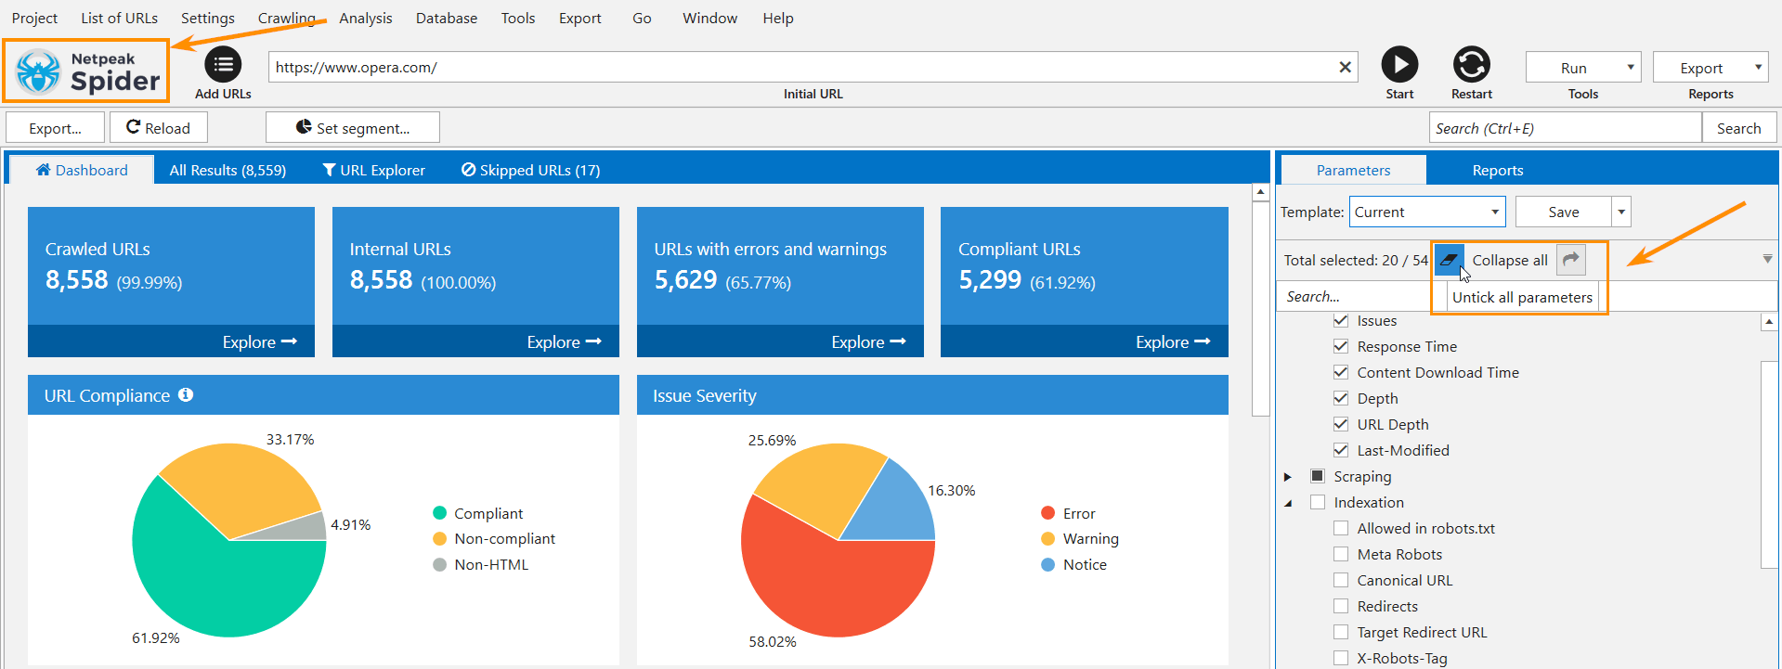Untick all parameters with the eraser icon
The width and height of the screenshot is (1782, 669).
click(1449, 260)
